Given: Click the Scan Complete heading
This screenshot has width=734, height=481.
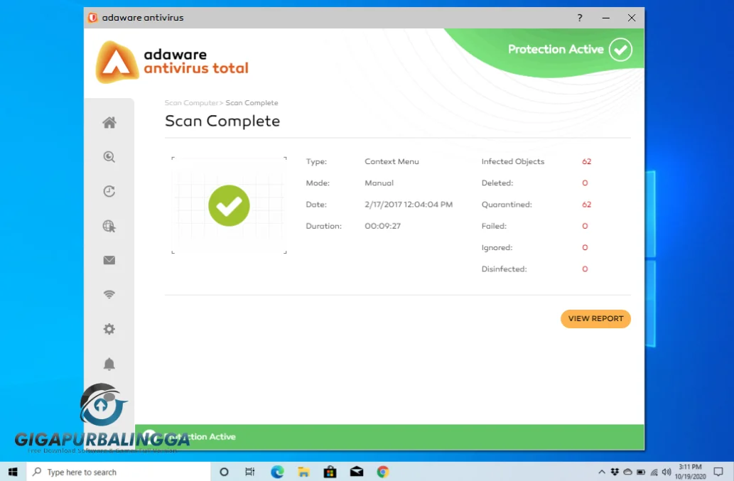Looking at the screenshot, I should coord(222,121).
